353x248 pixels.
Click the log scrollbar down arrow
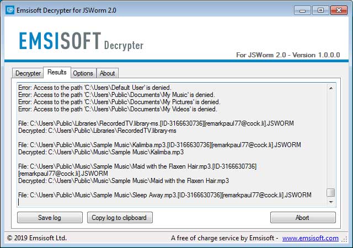pyautogui.click(x=331, y=202)
